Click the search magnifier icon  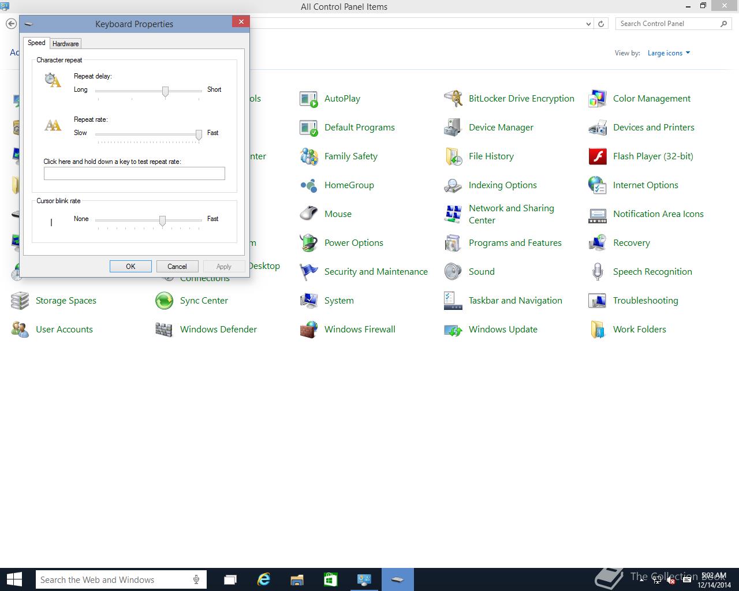tap(724, 24)
